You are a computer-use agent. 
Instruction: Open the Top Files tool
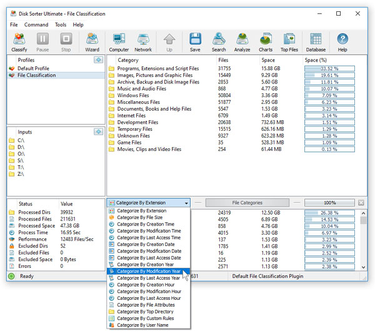[289, 43]
